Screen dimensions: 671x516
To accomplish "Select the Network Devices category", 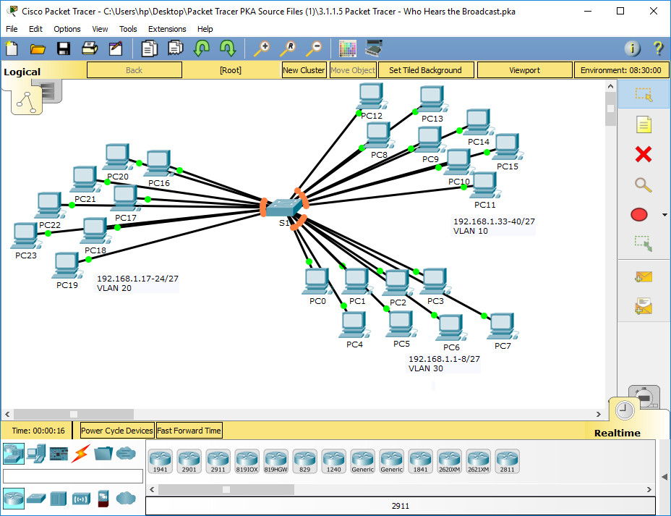I will point(14,454).
